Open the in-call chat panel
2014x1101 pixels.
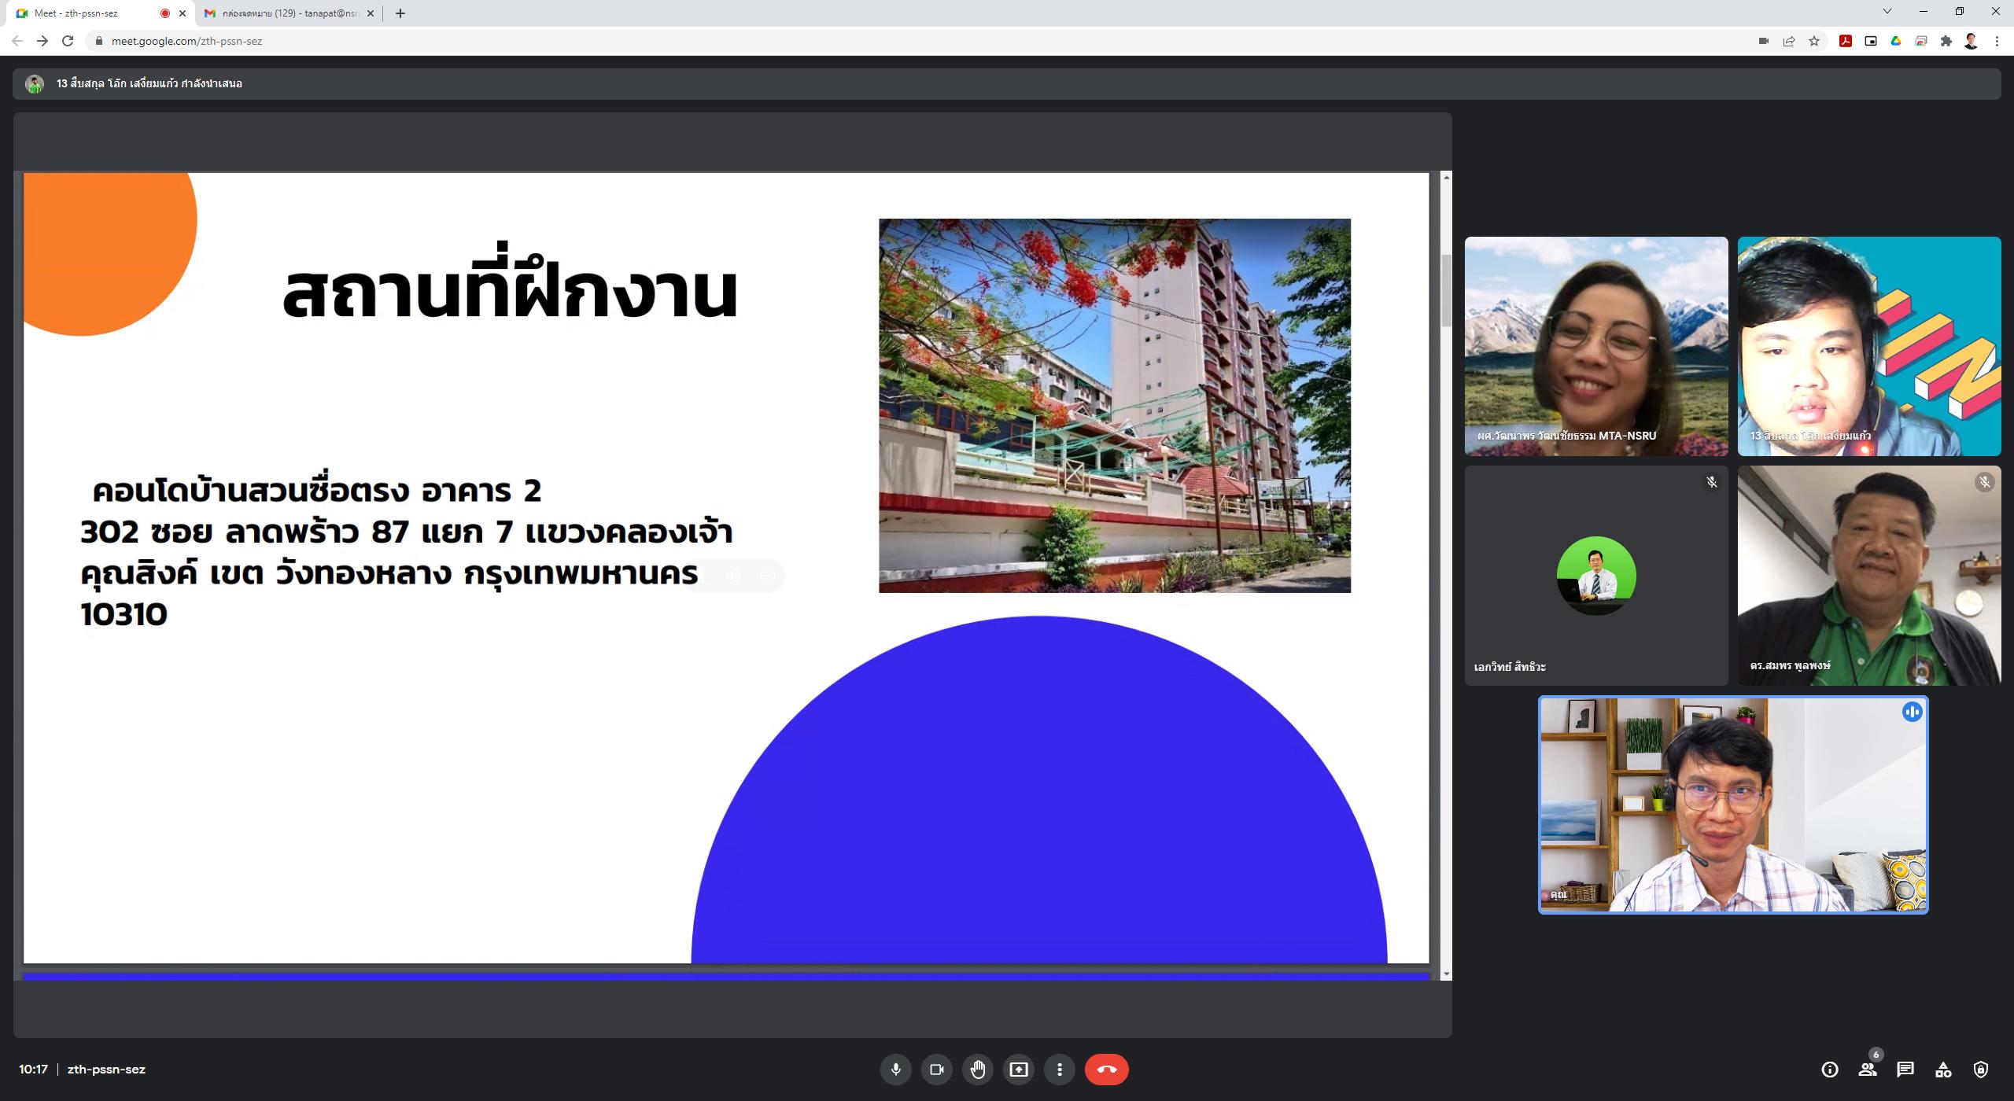point(1905,1070)
